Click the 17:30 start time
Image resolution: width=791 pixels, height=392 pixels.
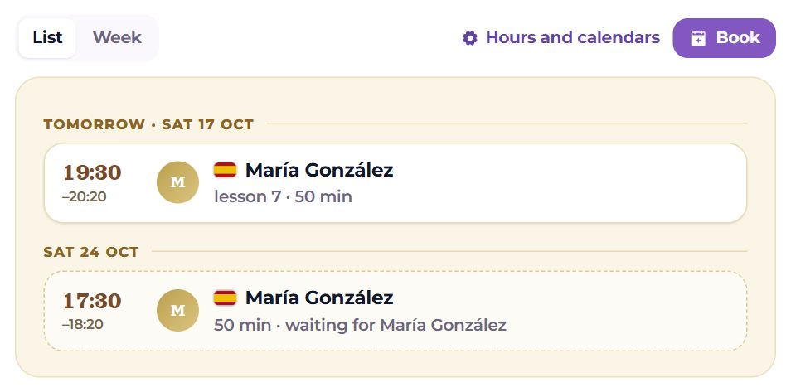(x=92, y=301)
